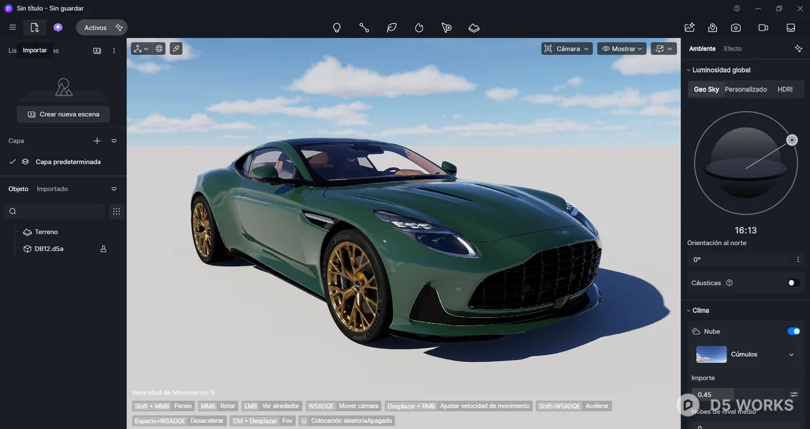Open the Activos assets library
The image size is (810, 429).
click(x=101, y=27)
